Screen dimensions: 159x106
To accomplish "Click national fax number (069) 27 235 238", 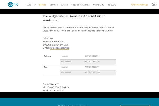I will point(92,67).
